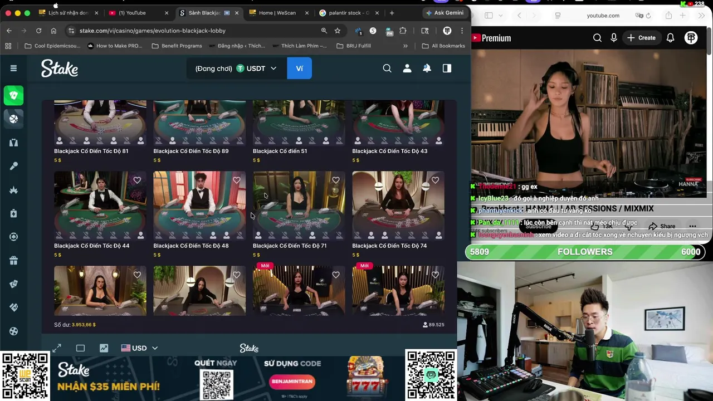Open live stats chart icon
Viewport: 713px width, 401px height.
[104, 348]
